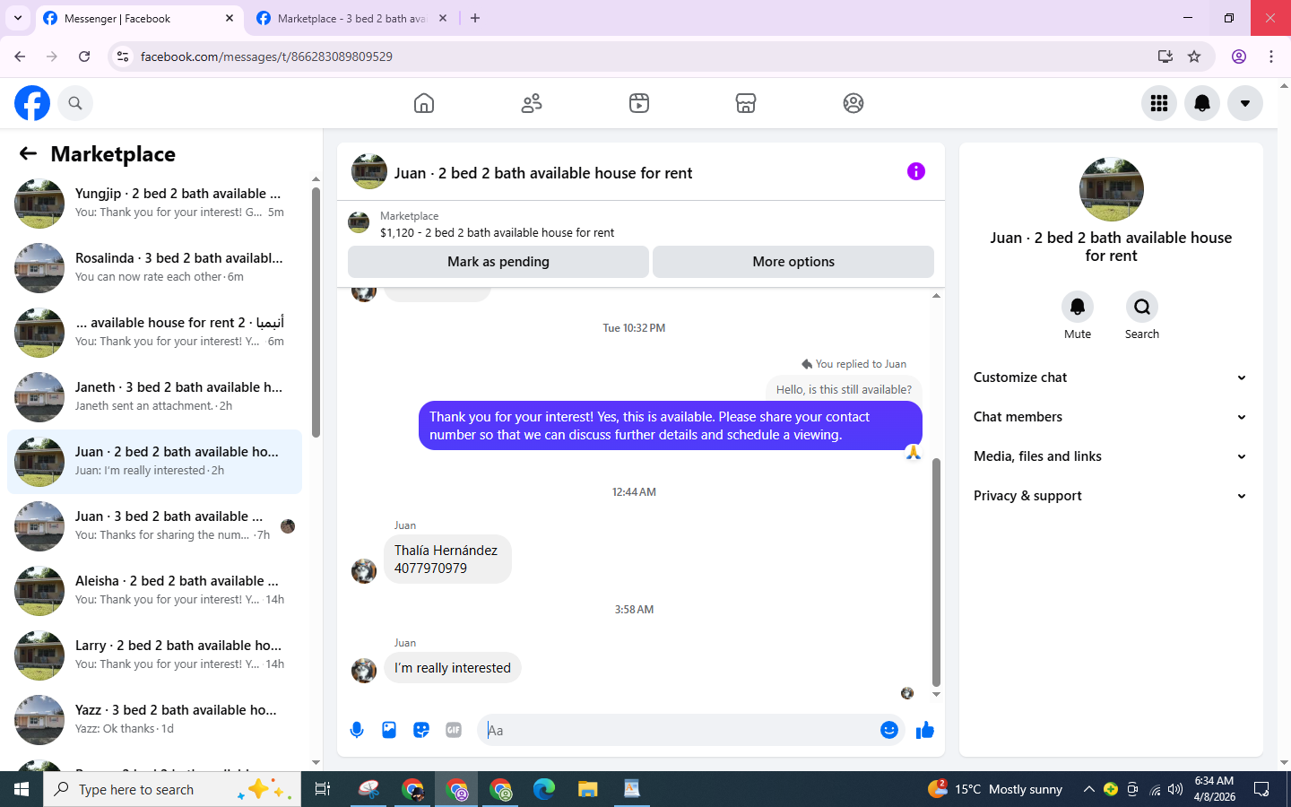Viewport: 1291px width, 807px height.
Task: Expand Media, files and links section
Action: coord(1111,456)
